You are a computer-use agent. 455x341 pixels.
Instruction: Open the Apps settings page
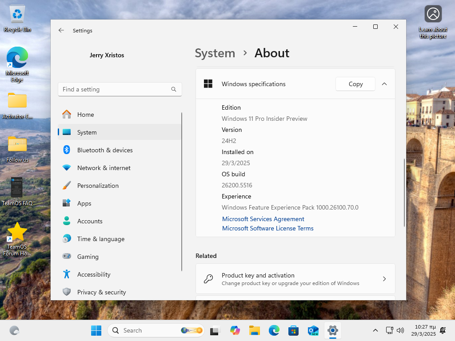(x=120, y=203)
